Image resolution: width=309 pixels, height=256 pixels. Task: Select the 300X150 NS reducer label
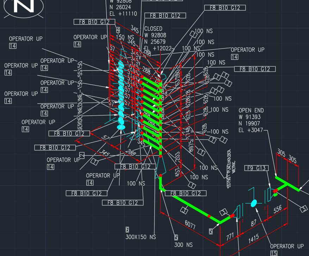(x=141, y=237)
